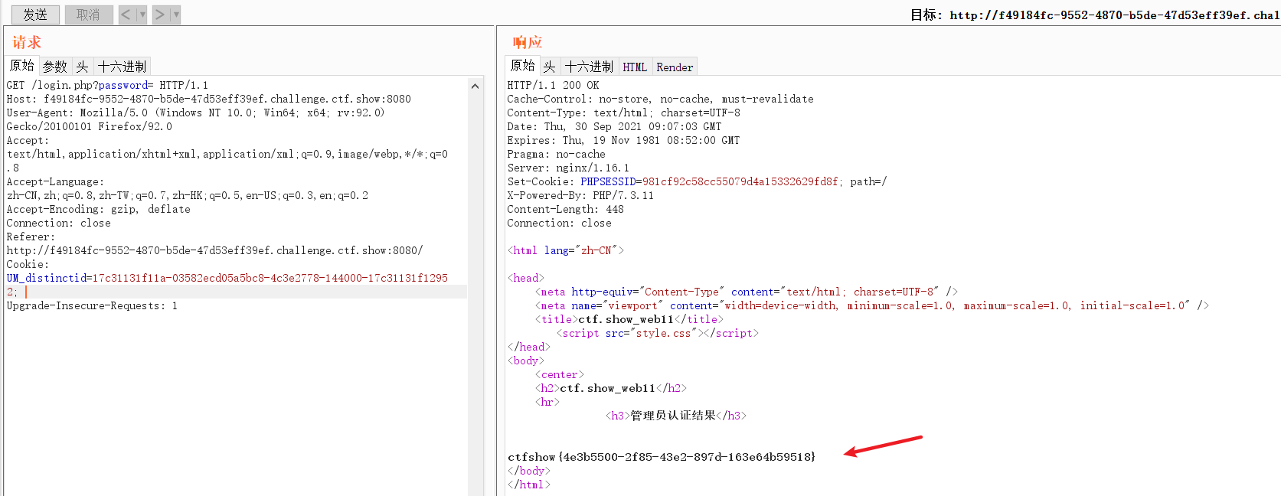Image resolution: width=1281 pixels, height=496 pixels.
Task: Switch to the response 十六进制 tab
Action: tap(589, 67)
